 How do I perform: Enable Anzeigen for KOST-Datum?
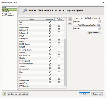pos(50,44)
